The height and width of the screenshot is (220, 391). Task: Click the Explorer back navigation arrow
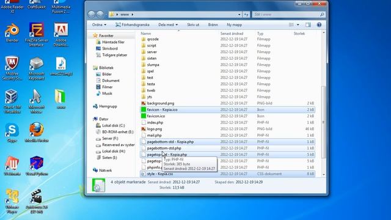pos(92,15)
